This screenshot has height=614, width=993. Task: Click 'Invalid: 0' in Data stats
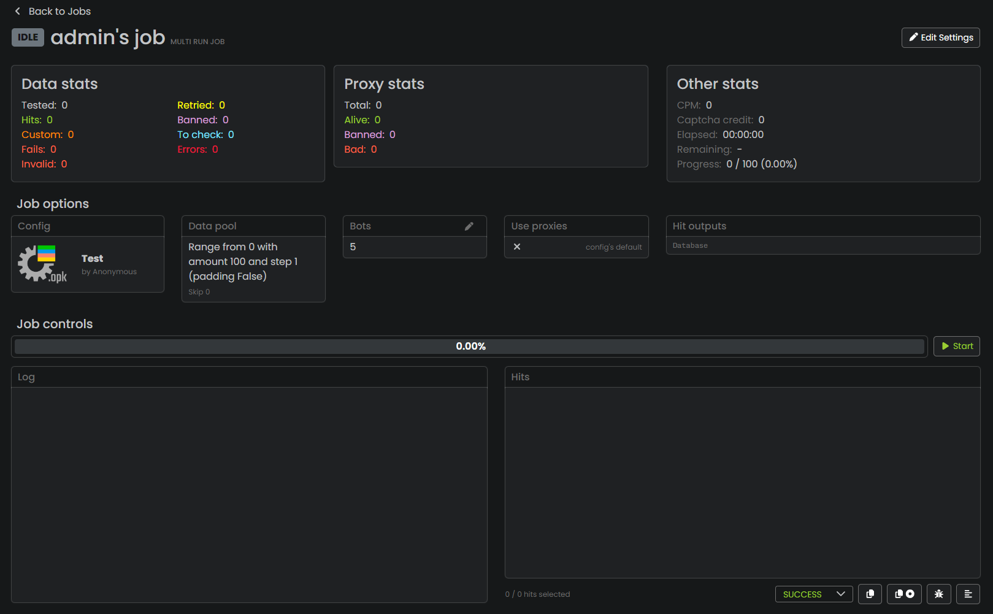pos(44,164)
